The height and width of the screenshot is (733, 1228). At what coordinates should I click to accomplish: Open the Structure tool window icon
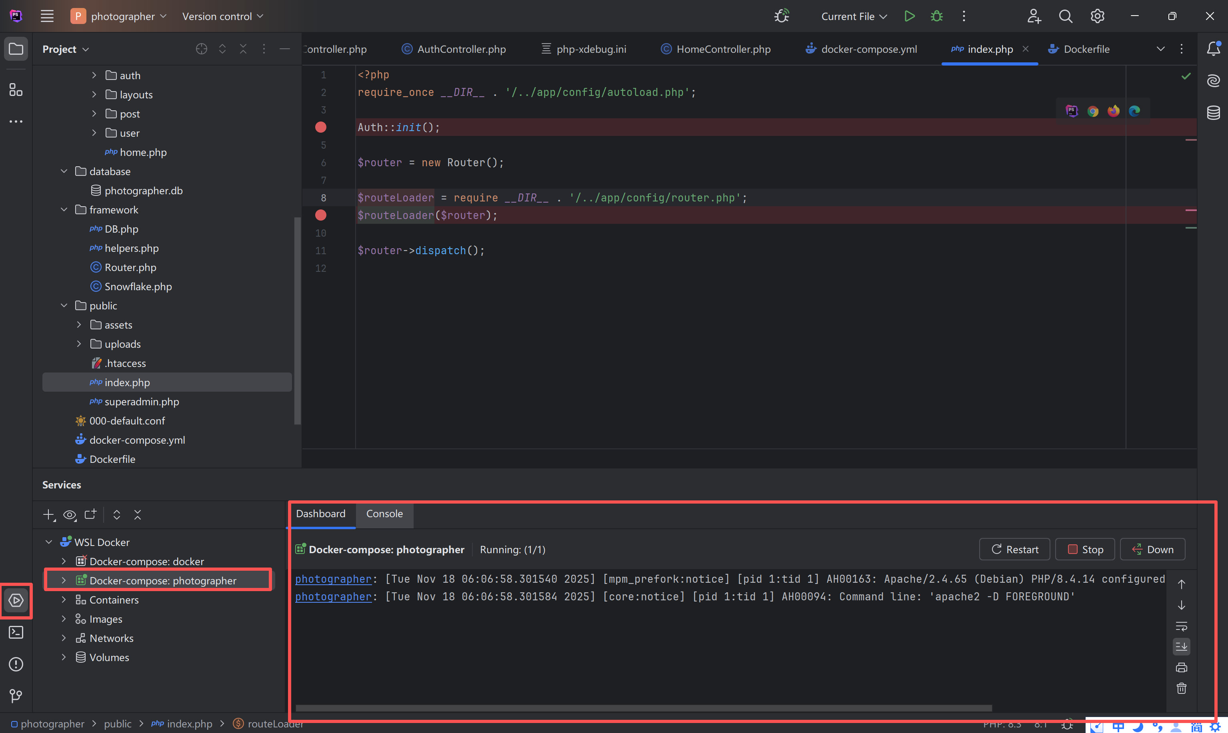pyautogui.click(x=16, y=90)
